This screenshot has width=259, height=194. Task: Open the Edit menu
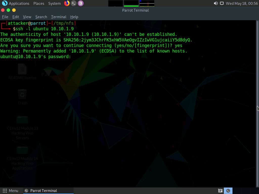16,17
